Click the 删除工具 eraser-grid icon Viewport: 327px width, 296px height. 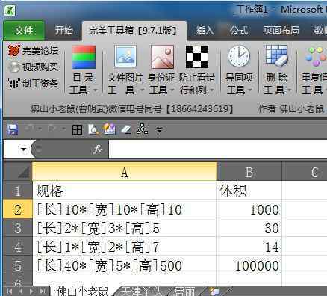coord(276,56)
